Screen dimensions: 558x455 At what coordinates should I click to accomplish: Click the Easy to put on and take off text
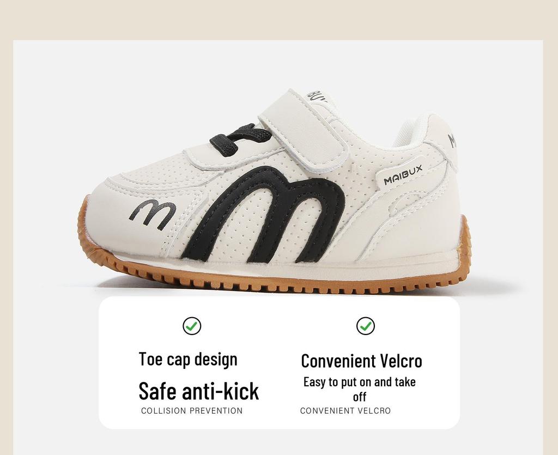coord(360,389)
